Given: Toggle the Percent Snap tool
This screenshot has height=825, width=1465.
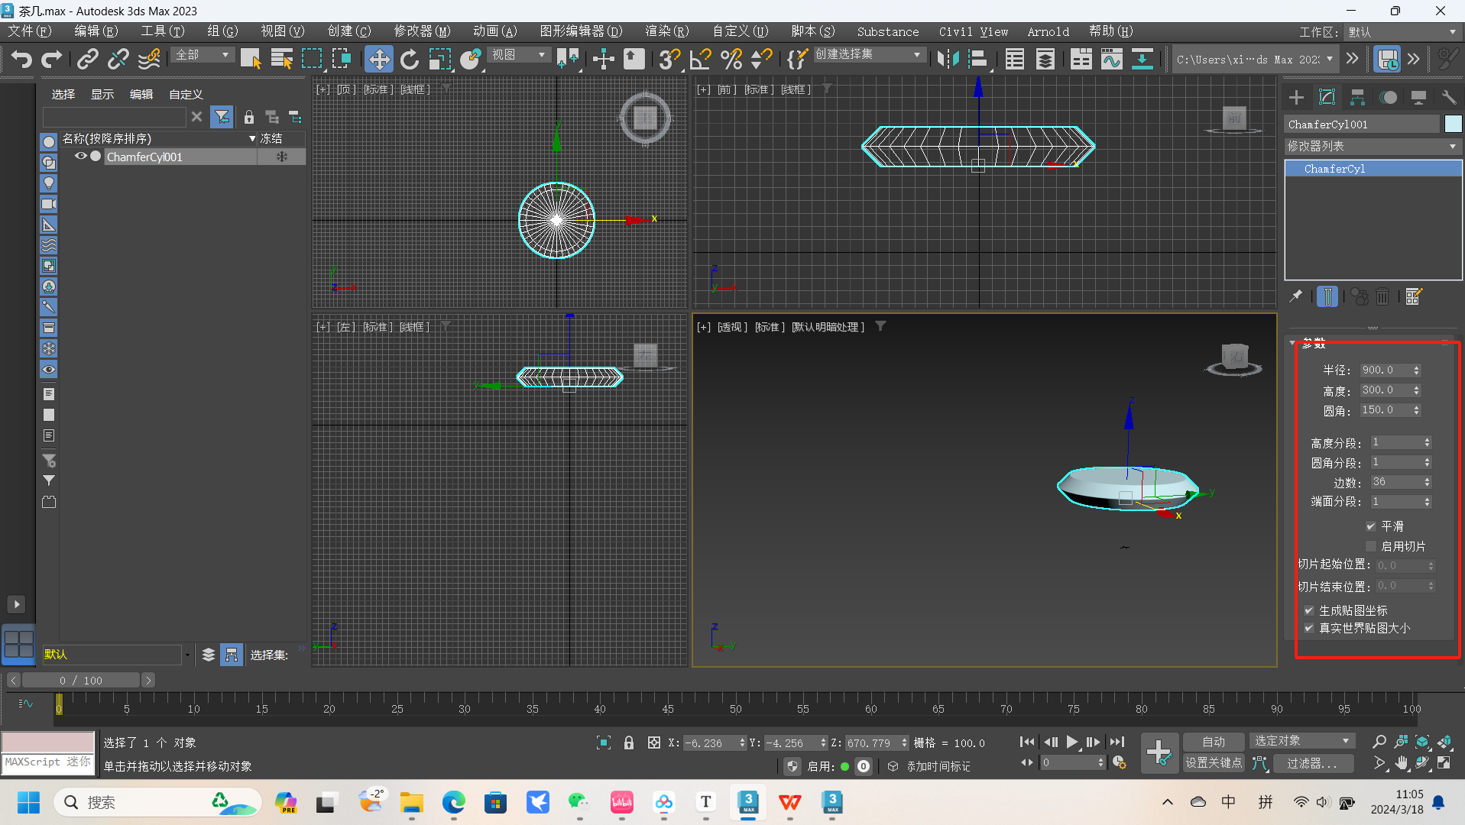Looking at the screenshot, I should (731, 59).
